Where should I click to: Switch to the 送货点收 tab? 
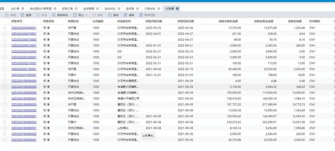coord(110,9)
